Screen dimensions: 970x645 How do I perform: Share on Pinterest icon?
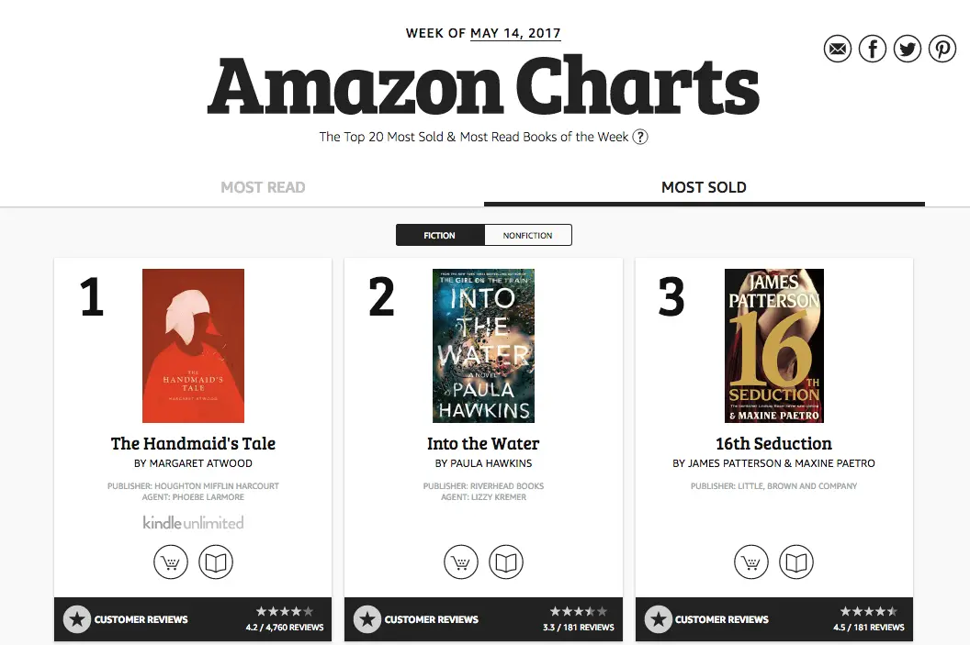point(942,49)
